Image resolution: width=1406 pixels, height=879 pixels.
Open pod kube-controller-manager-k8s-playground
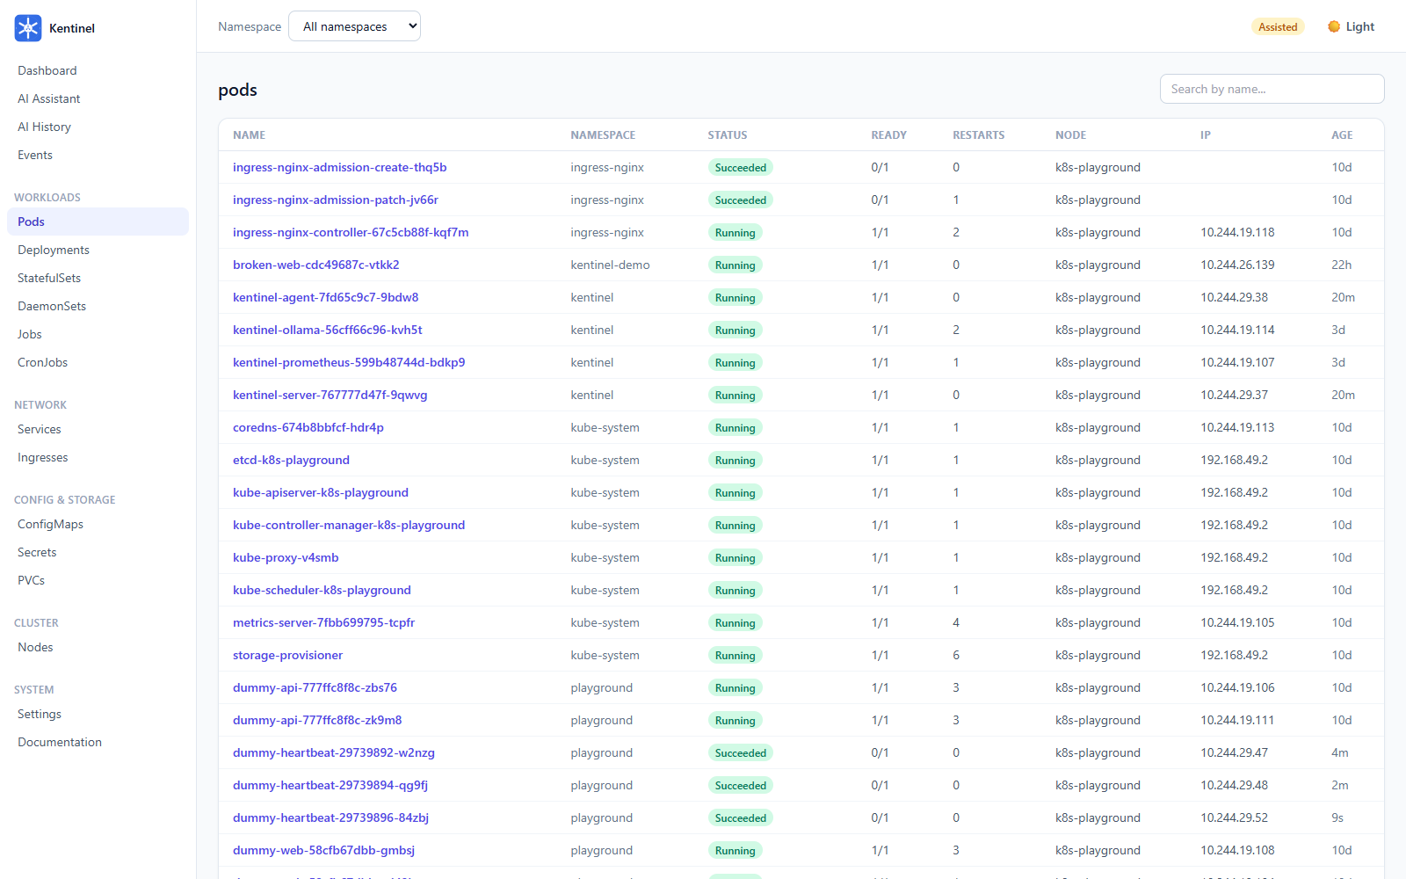(x=349, y=525)
